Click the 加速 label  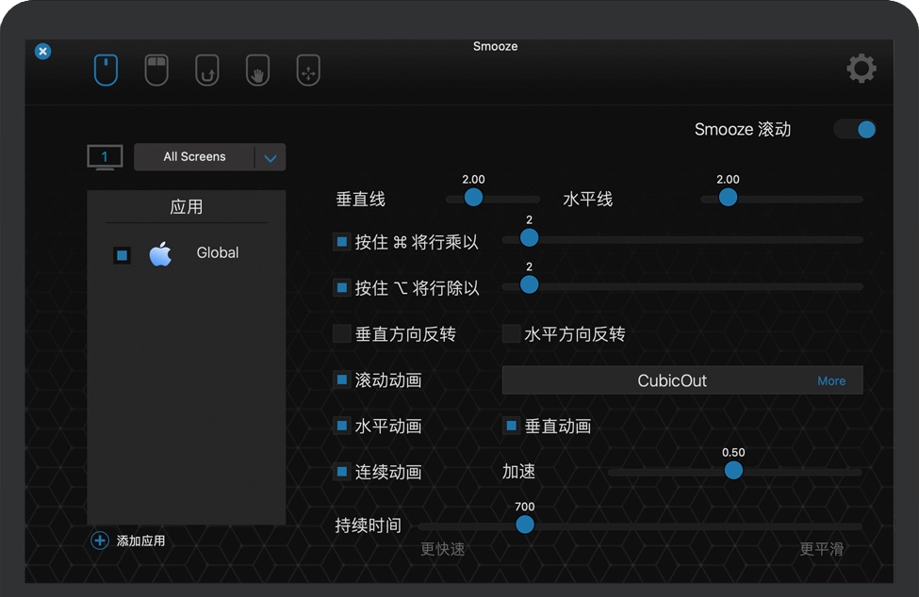click(518, 472)
